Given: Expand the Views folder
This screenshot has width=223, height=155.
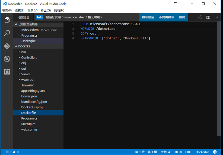Looking at the screenshot, I should 19,74.
